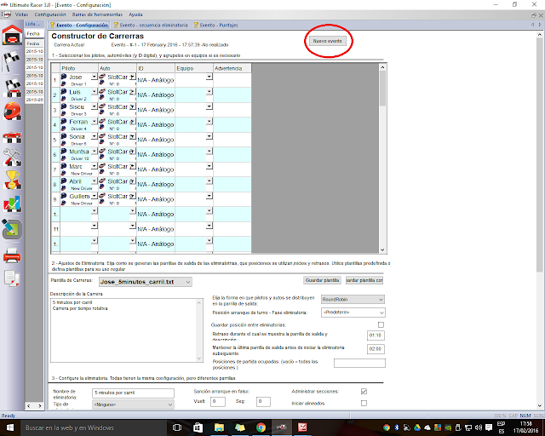Screen dimensions: 545x436
Task: Open the Plantilla de Carreras dropdown
Action: (146, 282)
